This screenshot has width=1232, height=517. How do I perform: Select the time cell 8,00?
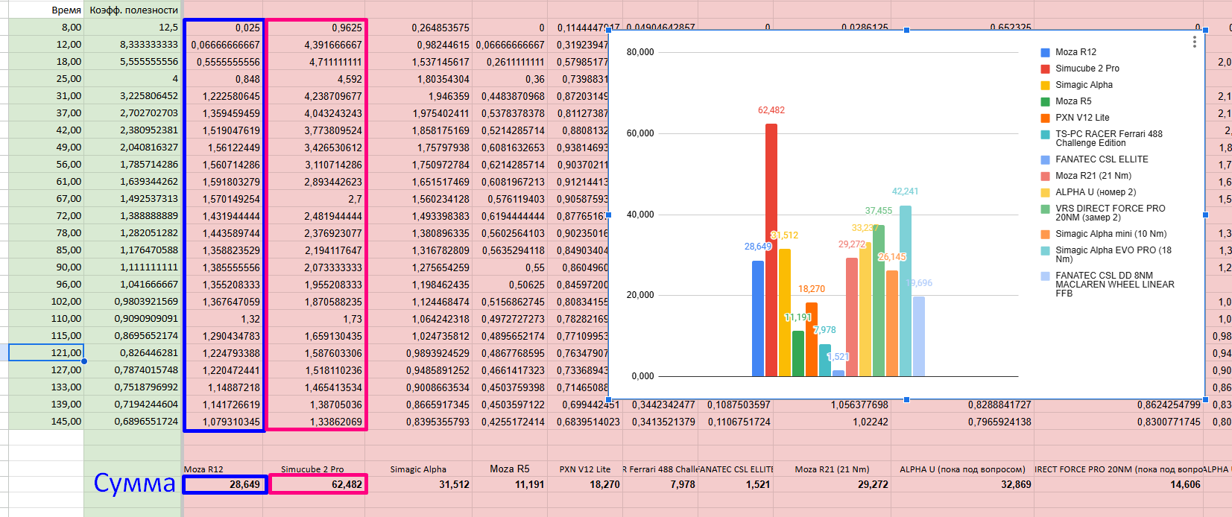tap(46, 27)
